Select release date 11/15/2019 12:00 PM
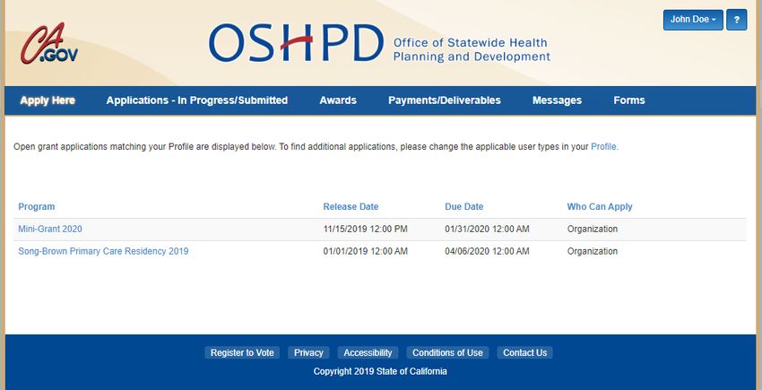 tap(366, 229)
